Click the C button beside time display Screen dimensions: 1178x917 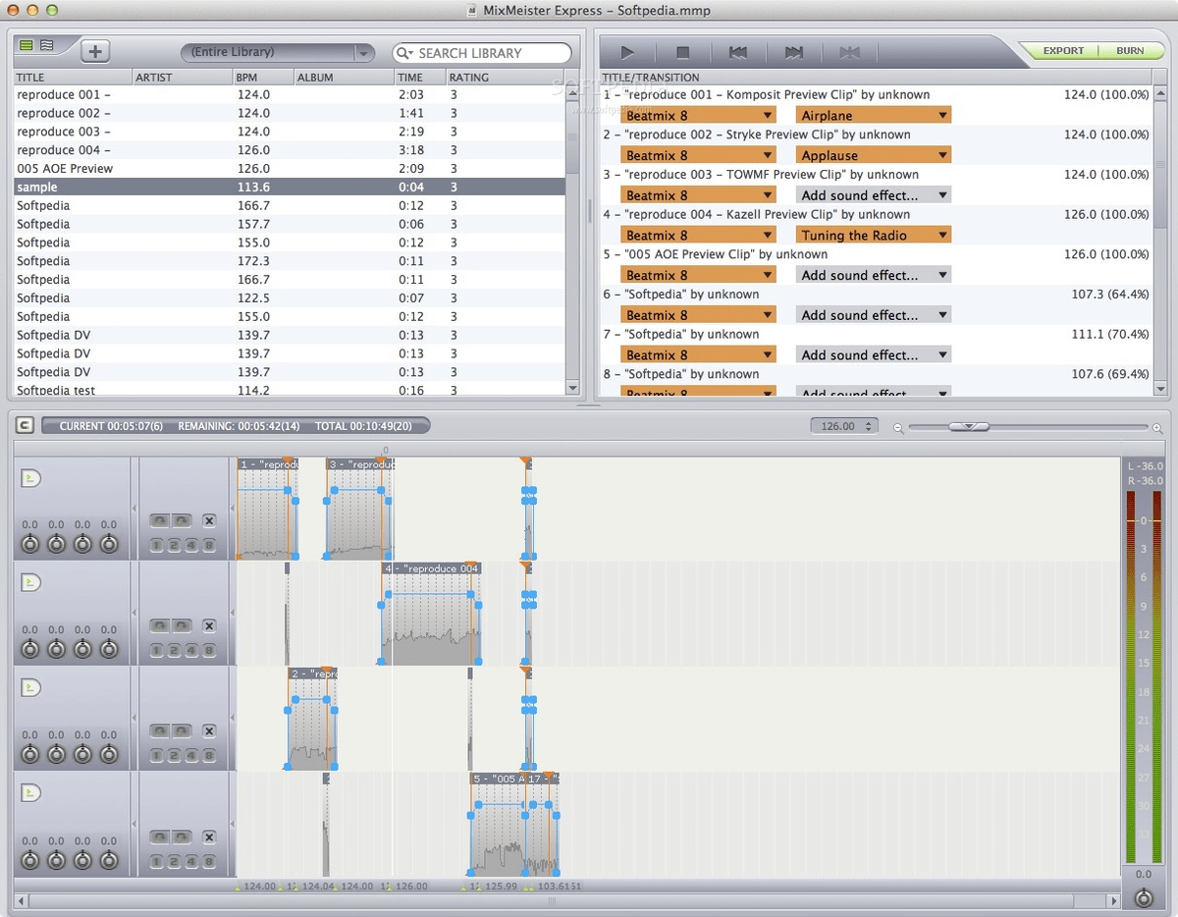coord(26,425)
